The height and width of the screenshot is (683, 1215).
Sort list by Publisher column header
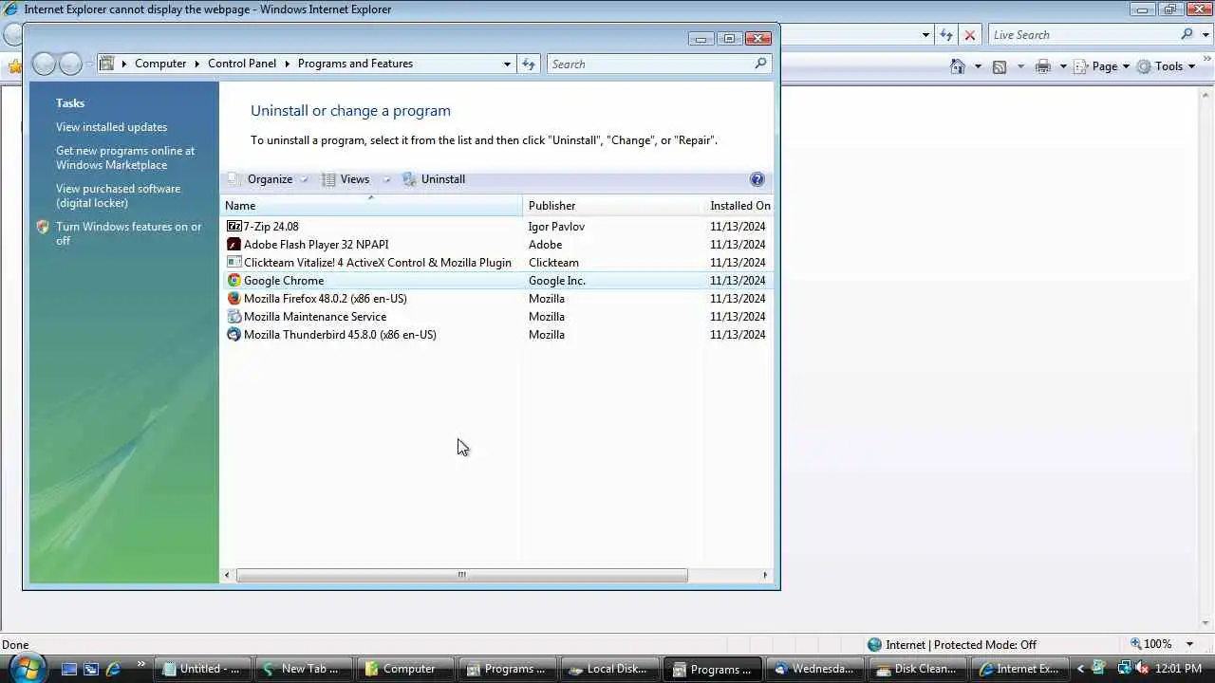pyautogui.click(x=613, y=205)
